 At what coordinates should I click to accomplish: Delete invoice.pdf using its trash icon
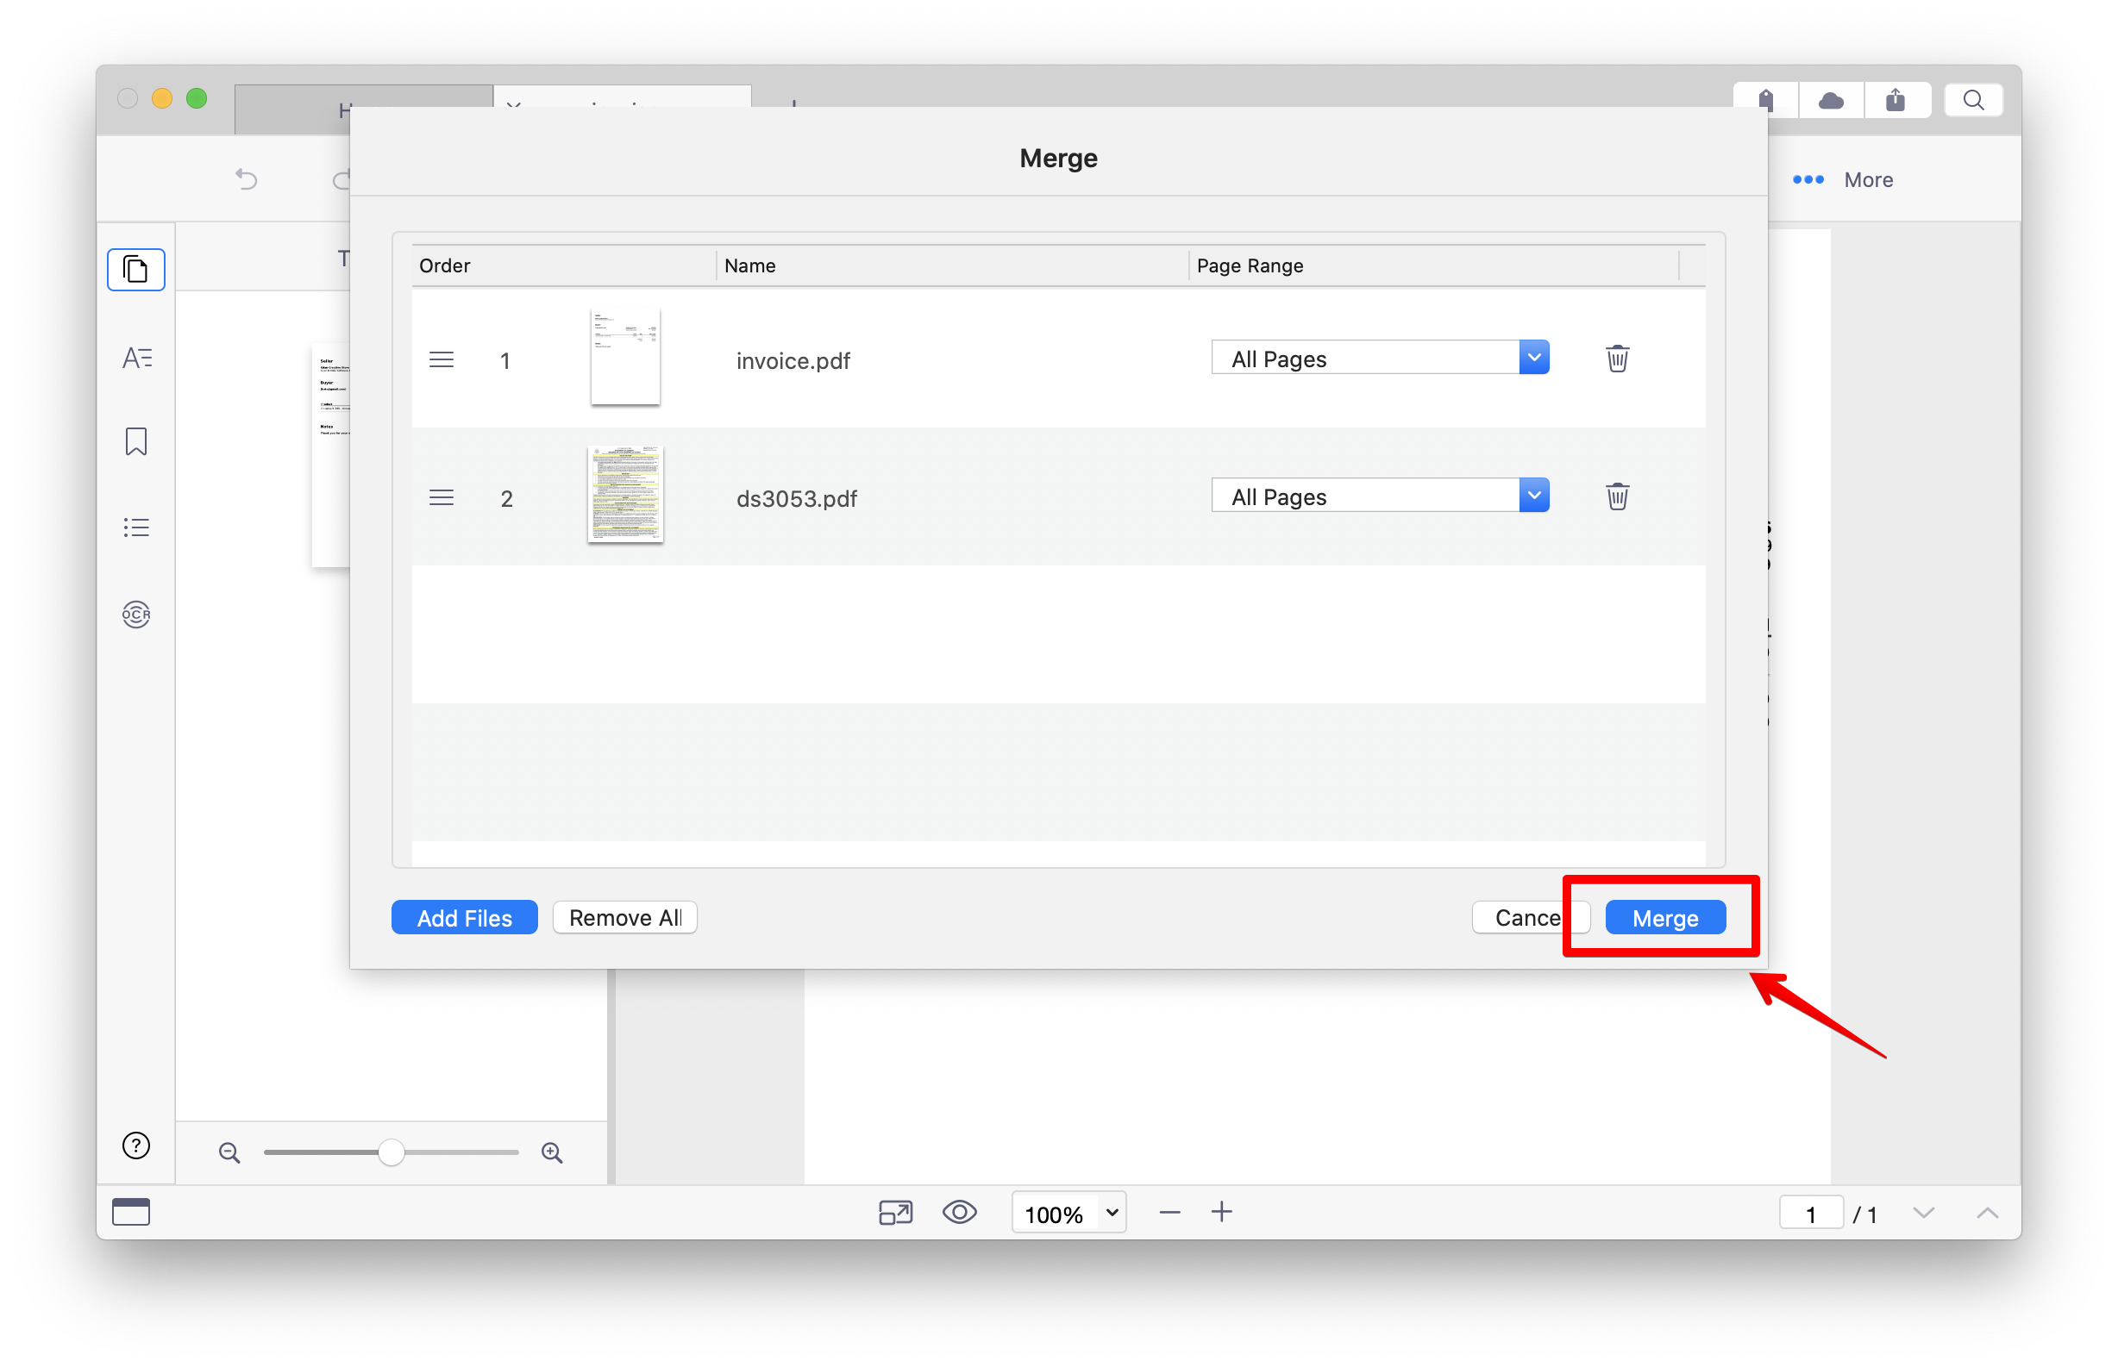pos(1616,359)
